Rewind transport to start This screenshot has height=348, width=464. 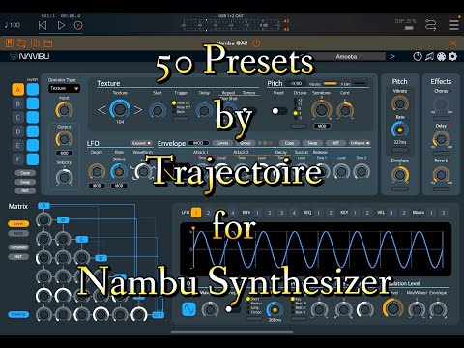click(43, 25)
